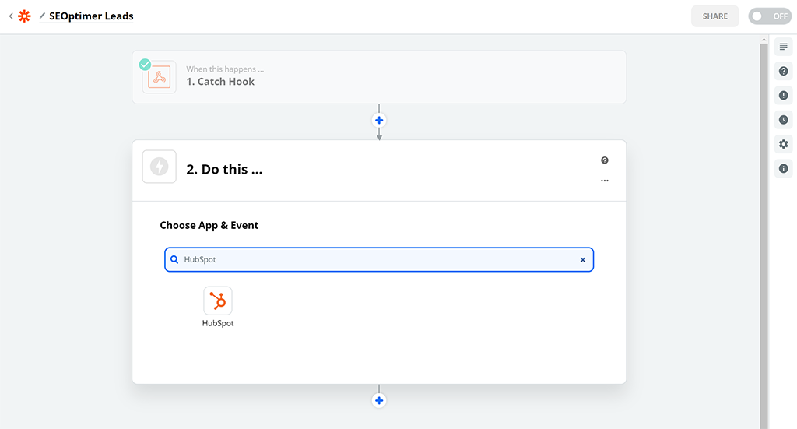
Task: Select the HubSpot app icon
Action: (218, 301)
